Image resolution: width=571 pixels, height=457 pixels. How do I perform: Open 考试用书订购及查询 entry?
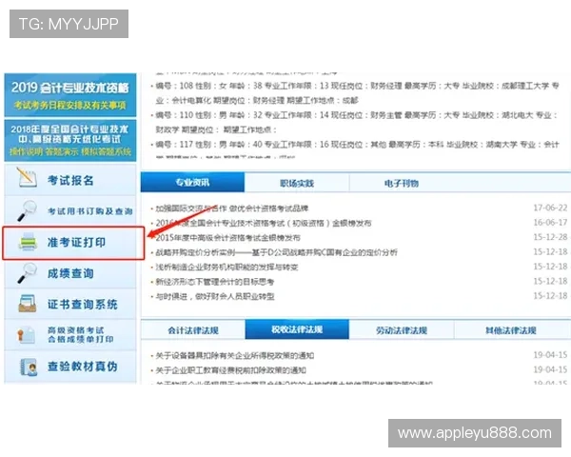[70, 210]
